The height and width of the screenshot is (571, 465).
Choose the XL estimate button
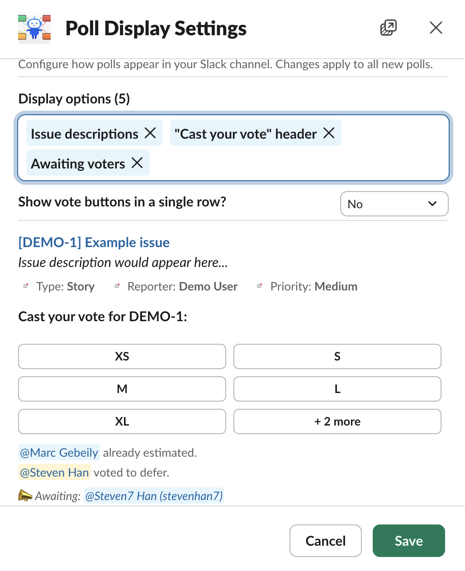click(x=122, y=421)
